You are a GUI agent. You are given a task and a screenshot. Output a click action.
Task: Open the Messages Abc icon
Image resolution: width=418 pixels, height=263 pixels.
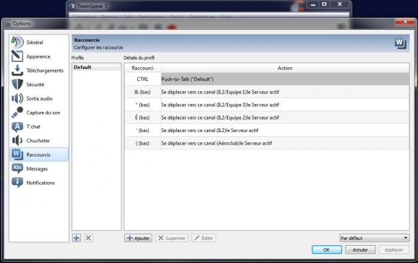click(17, 169)
